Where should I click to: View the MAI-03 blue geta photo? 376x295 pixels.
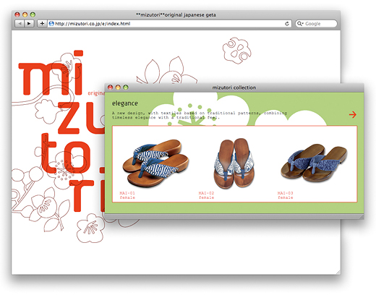(x=314, y=163)
